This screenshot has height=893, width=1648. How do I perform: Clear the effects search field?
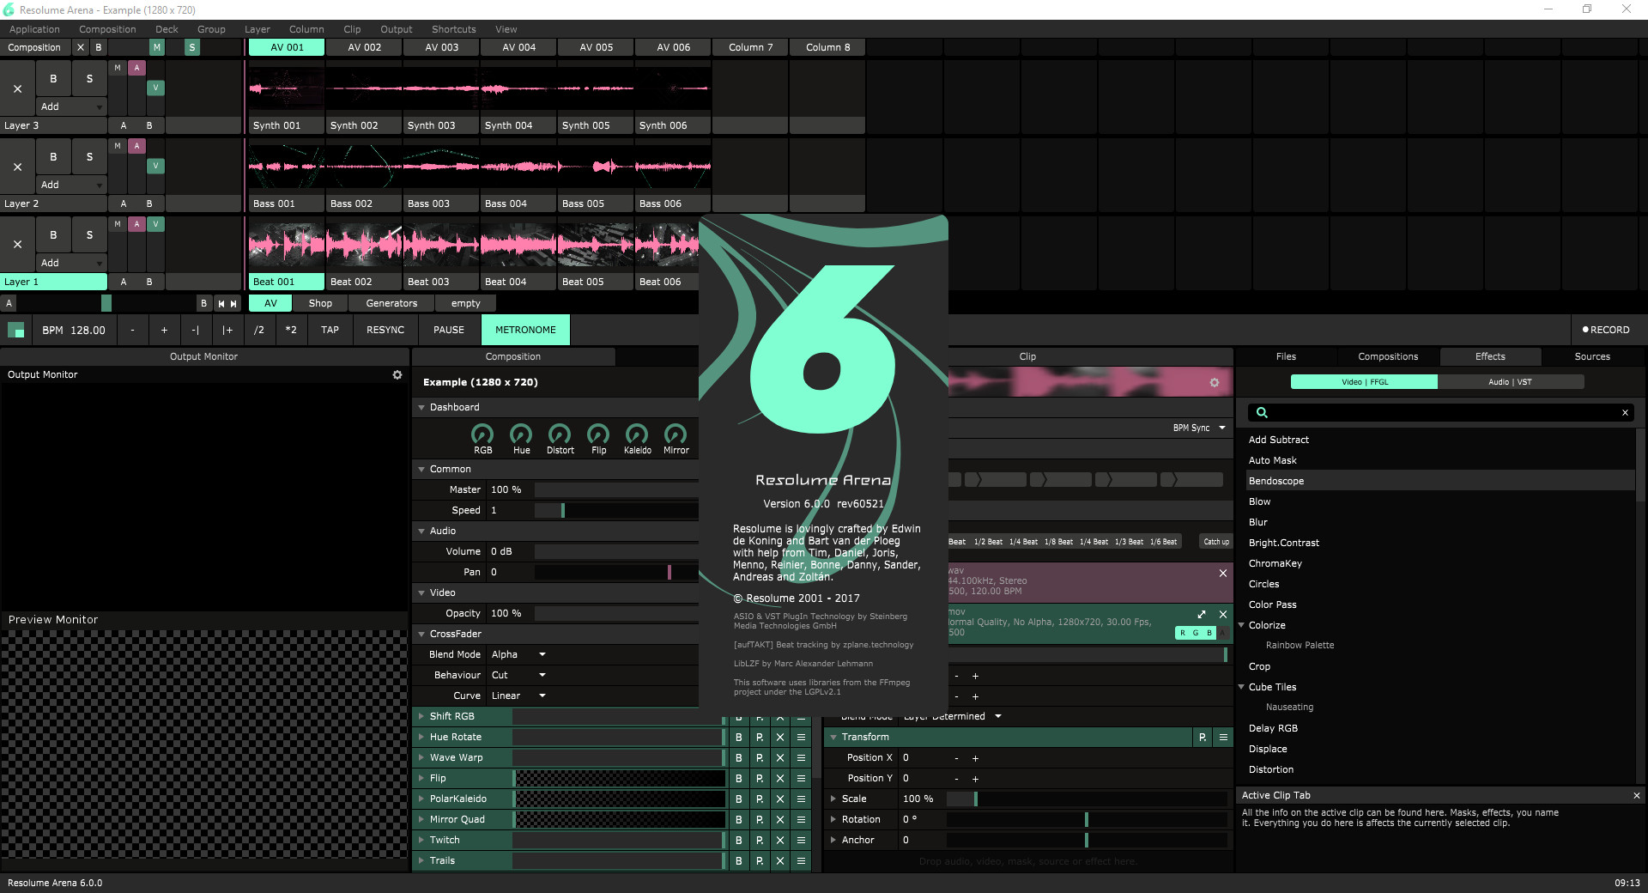[1625, 413]
